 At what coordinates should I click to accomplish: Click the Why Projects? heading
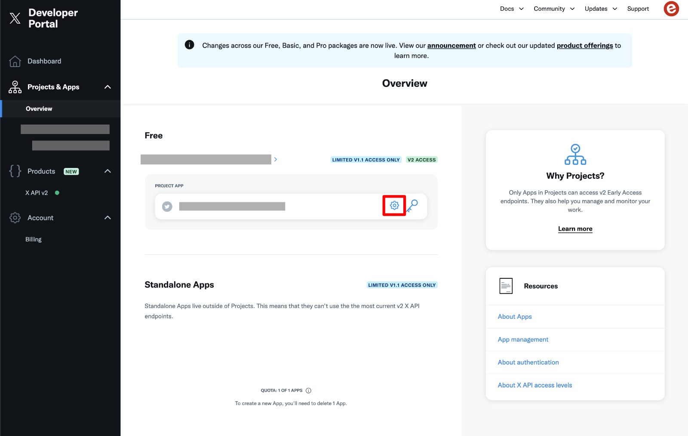point(575,176)
